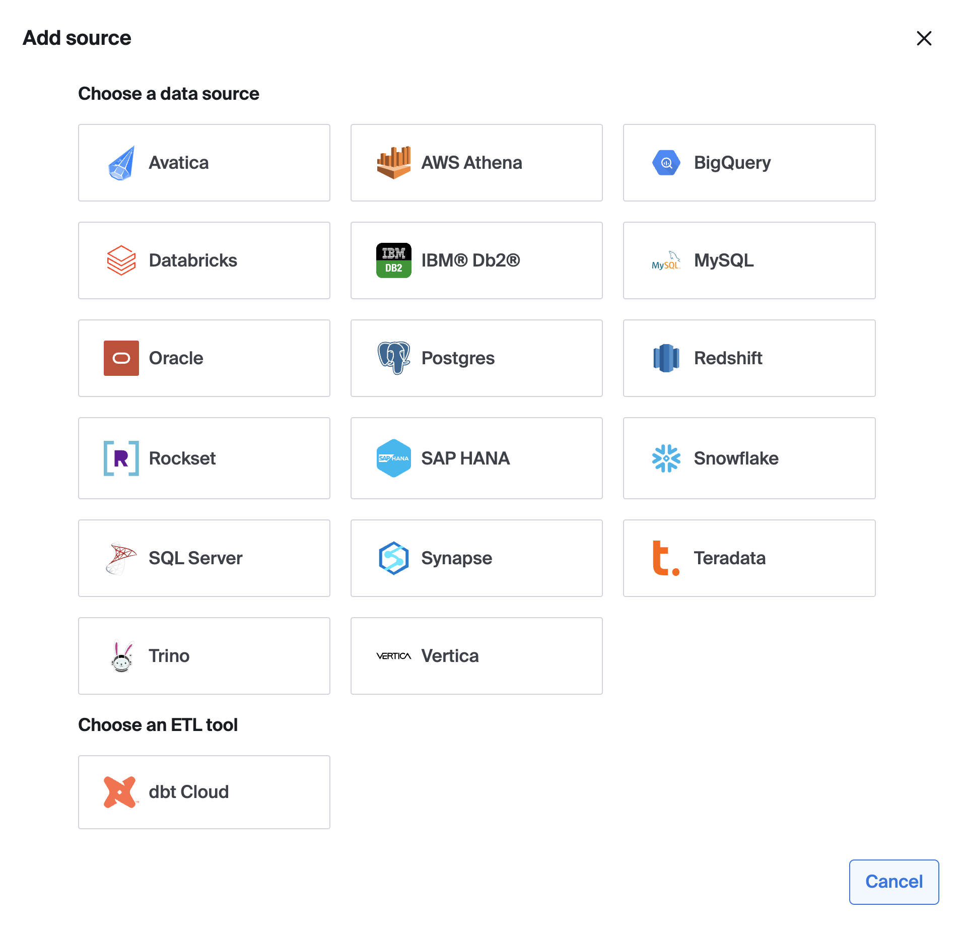Click the MySQL dolphin logo
Screen dimensions: 963x928
click(666, 260)
